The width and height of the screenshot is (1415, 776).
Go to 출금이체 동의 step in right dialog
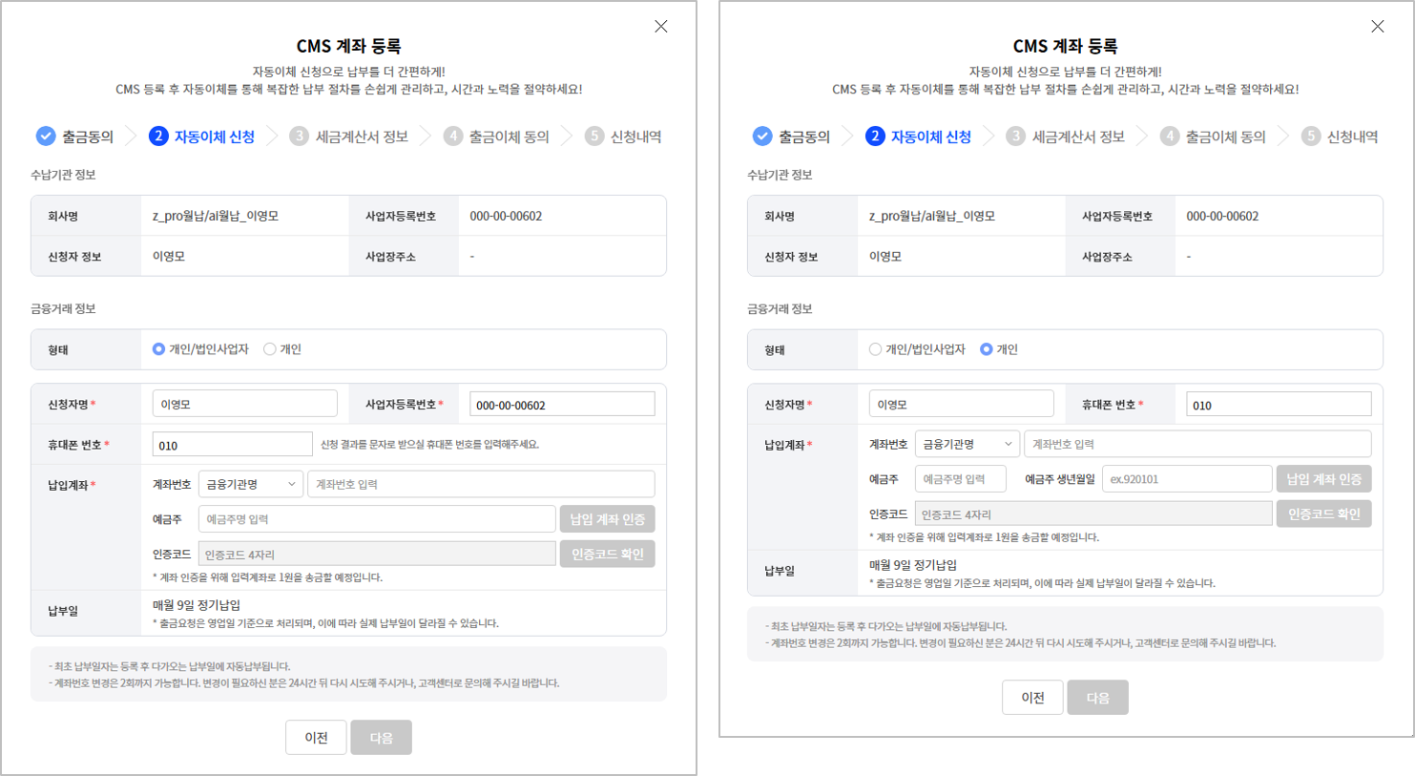[1225, 136]
